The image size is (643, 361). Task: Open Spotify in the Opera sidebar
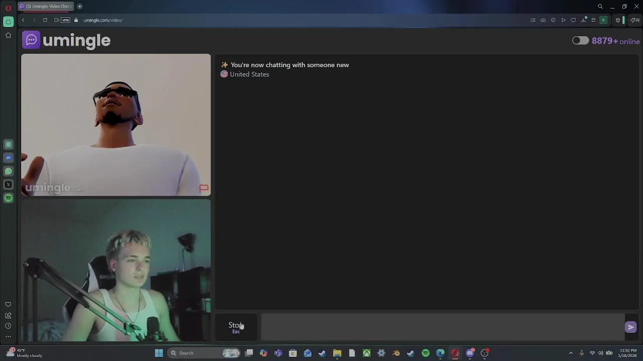(x=8, y=198)
